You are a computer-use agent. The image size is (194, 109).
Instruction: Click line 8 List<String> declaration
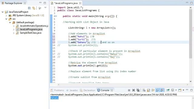coord(92,28)
